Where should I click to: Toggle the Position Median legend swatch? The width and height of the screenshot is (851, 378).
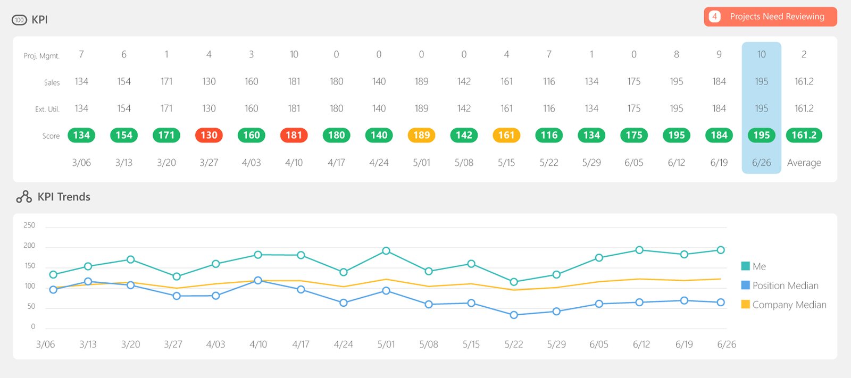(x=746, y=285)
